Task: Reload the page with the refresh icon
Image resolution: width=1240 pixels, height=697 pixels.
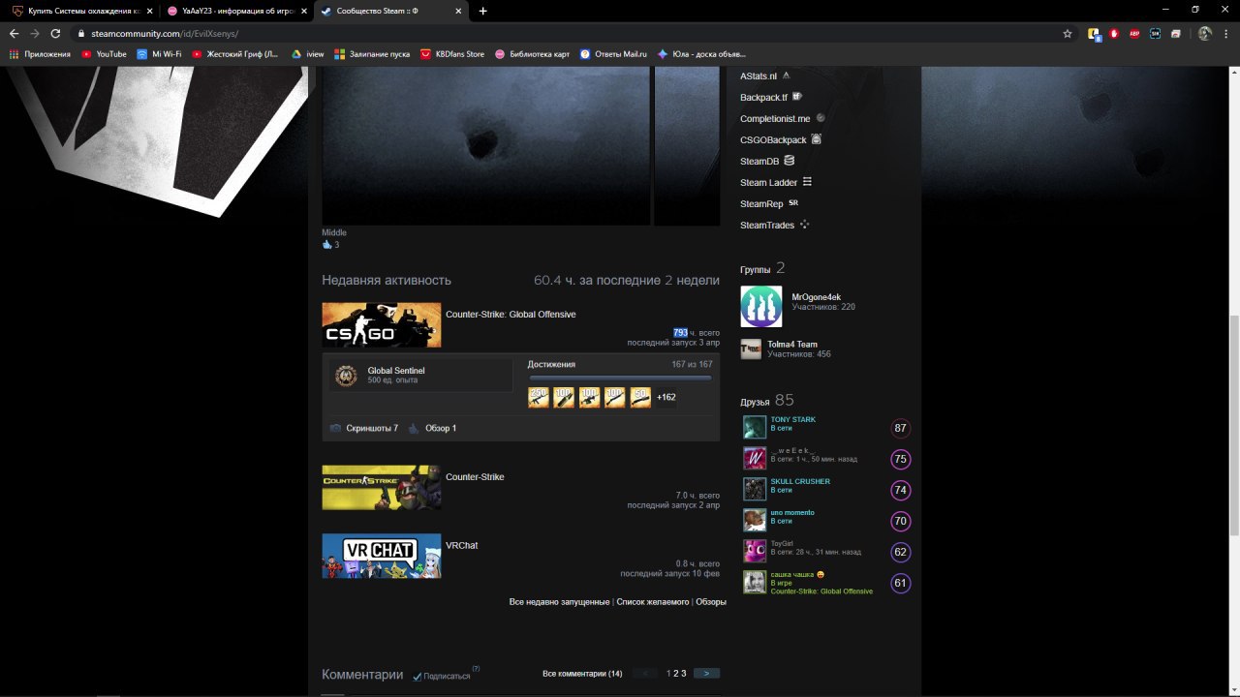Action: click(56, 33)
